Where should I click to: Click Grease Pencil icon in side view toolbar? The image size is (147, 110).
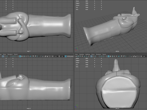tap(88, 56)
